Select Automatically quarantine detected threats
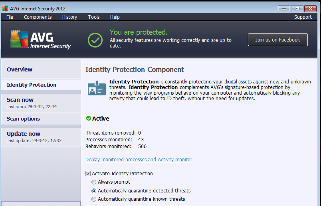This screenshot has width=321, height=206. coord(94,191)
